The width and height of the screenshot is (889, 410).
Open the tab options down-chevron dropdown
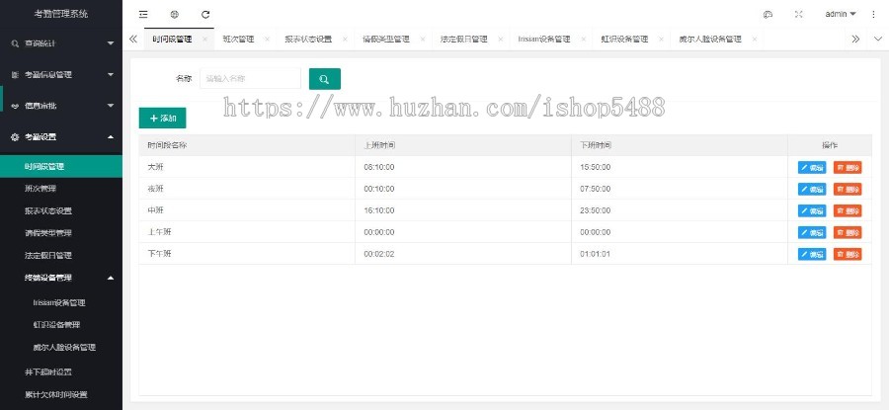click(x=878, y=40)
